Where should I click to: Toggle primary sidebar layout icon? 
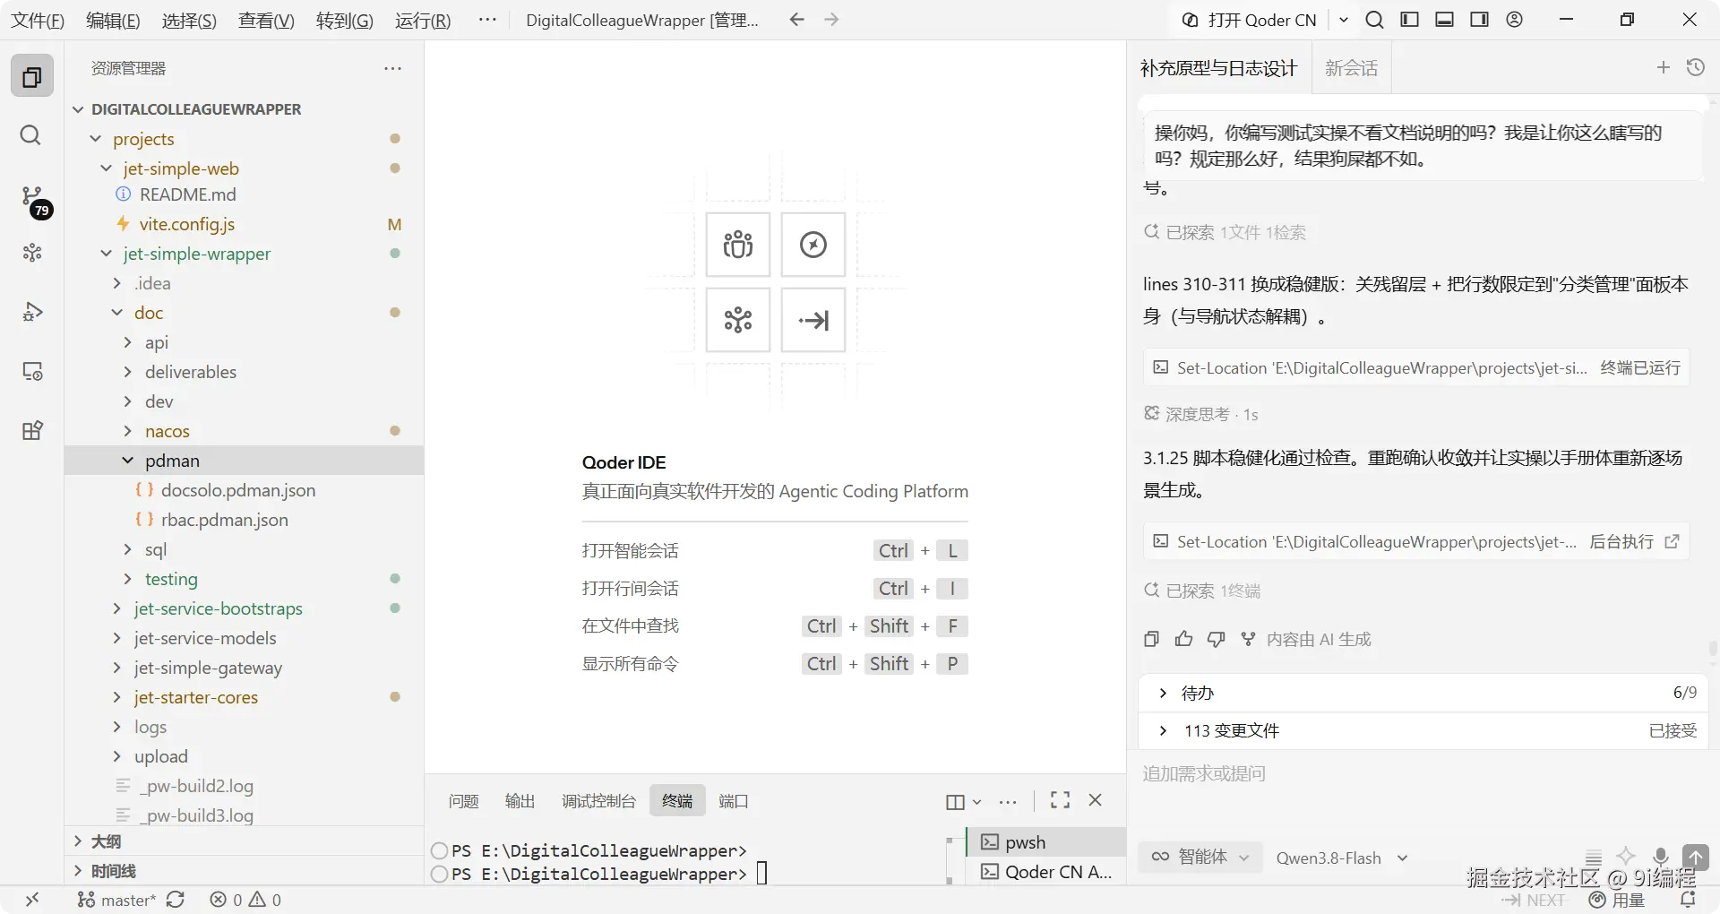point(1409,20)
